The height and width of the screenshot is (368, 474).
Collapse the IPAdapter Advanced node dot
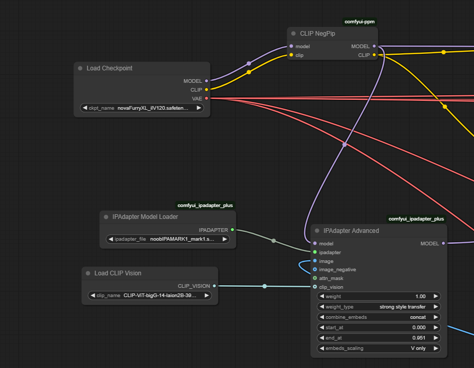[317, 231]
